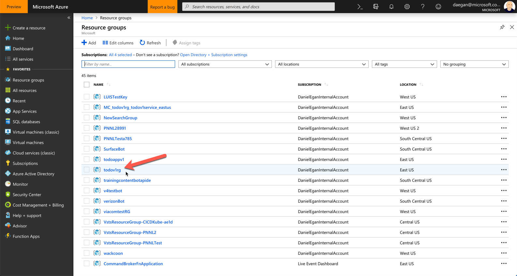The height and width of the screenshot is (276, 517).
Task: Open App Services in sidebar
Action: pos(24,111)
